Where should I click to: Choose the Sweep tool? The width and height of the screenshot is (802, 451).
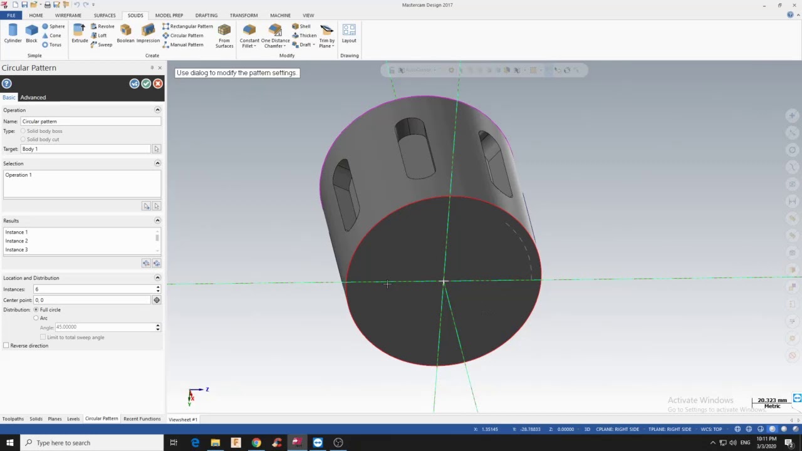tap(102, 44)
